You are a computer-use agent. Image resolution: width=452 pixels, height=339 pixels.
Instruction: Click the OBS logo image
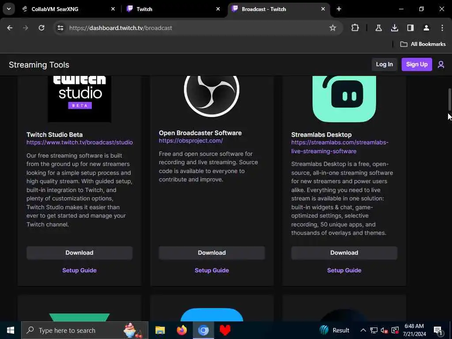point(211,96)
